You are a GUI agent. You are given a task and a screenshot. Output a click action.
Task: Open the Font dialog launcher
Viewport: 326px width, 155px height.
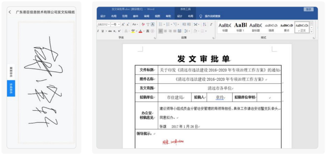pos(154,38)
